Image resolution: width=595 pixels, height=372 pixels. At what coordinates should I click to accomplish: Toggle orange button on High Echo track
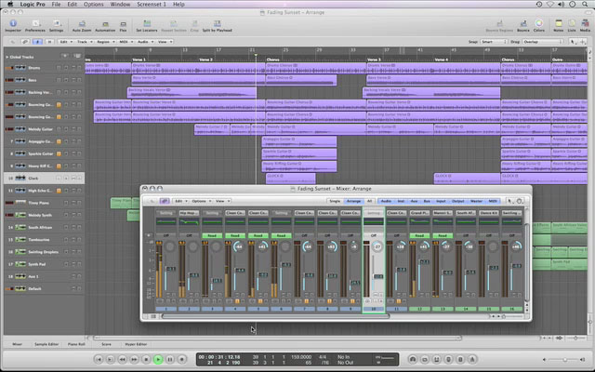[x=59, y=191]
